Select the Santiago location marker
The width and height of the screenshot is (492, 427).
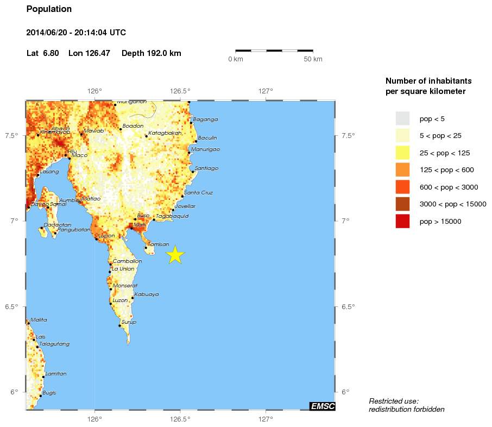(x=192, y=171)
